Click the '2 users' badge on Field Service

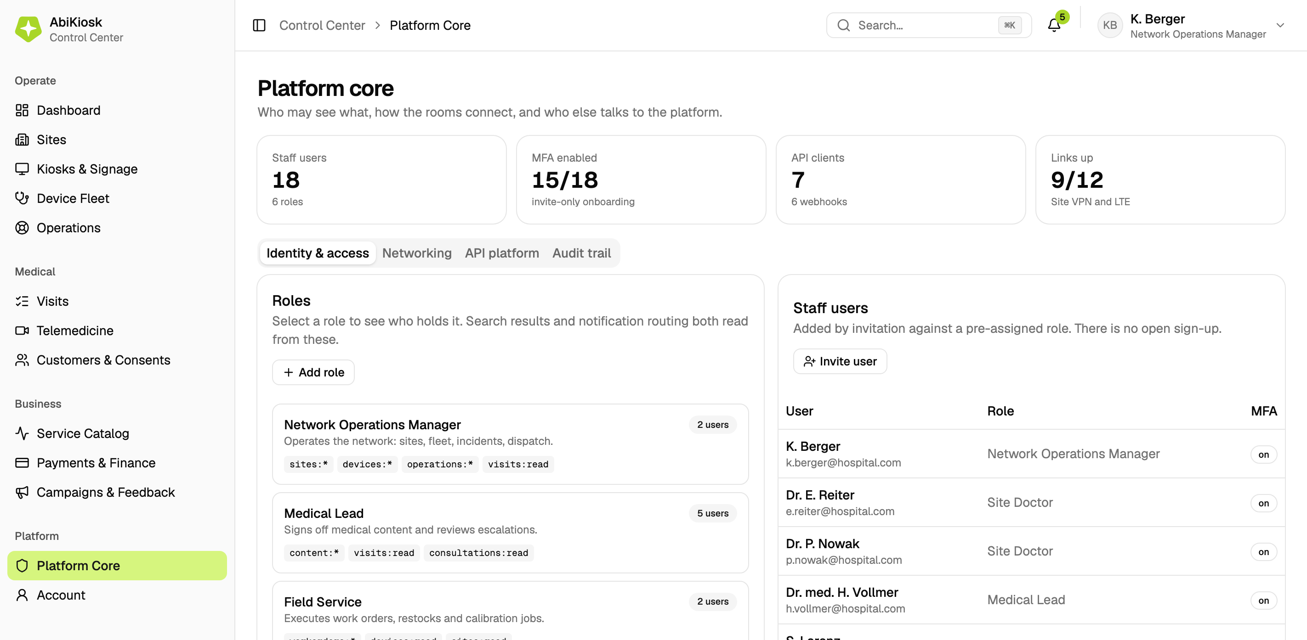(x=712, y=601)
